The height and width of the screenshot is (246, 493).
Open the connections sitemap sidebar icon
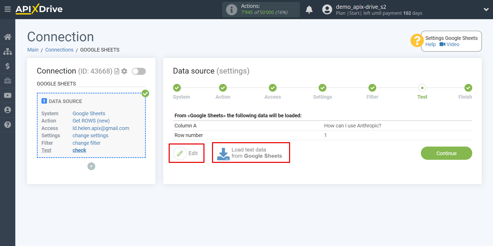coord(8,52)
